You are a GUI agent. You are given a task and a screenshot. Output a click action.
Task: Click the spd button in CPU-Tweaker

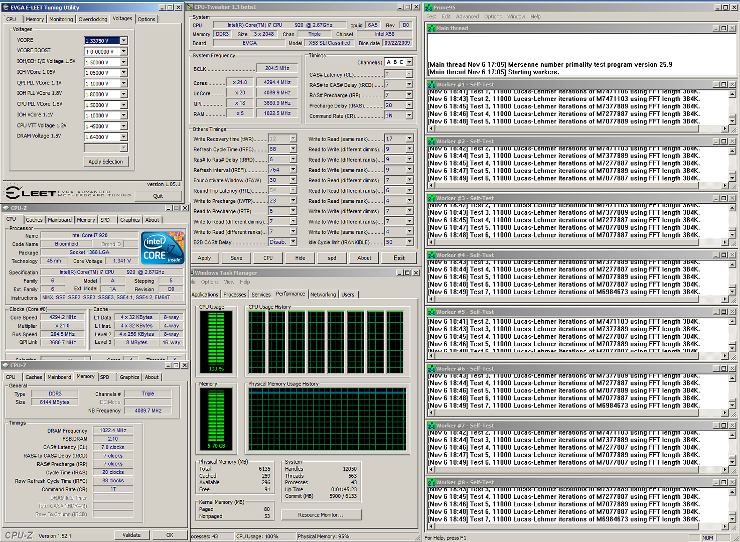coord(332,258)
